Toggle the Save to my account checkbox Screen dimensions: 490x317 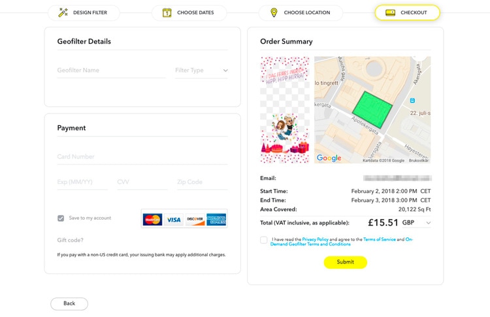(x=61, y=219)
